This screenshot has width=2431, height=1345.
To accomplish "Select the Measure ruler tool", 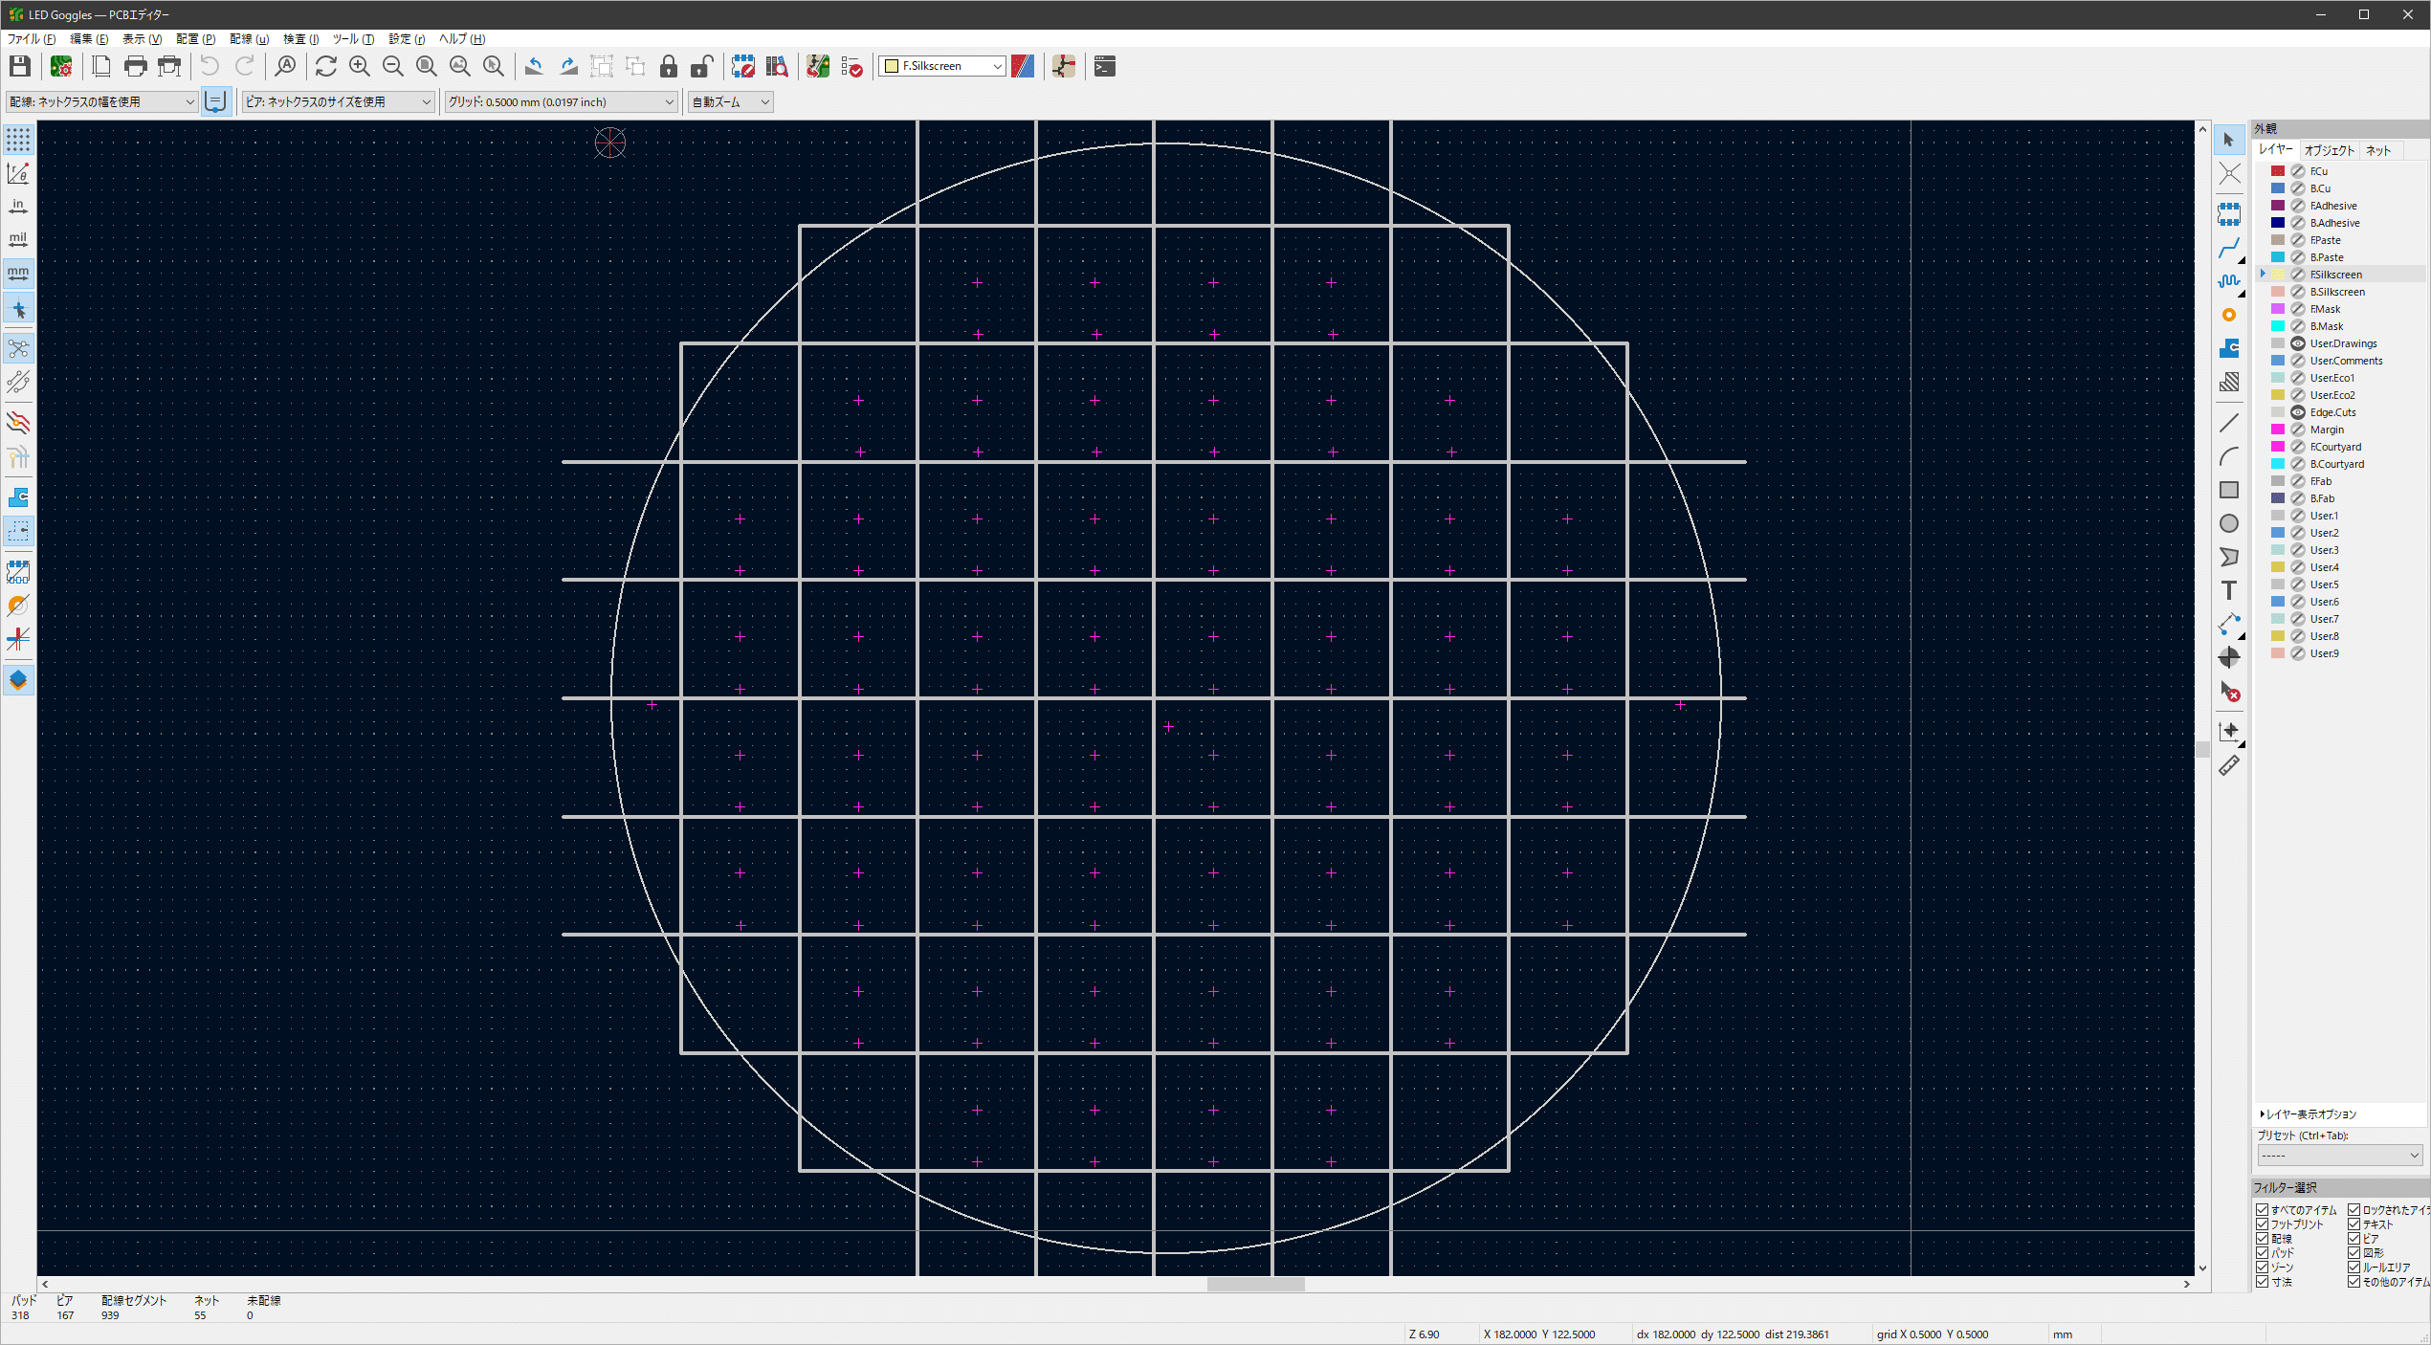I will (x=2229, y=765).
